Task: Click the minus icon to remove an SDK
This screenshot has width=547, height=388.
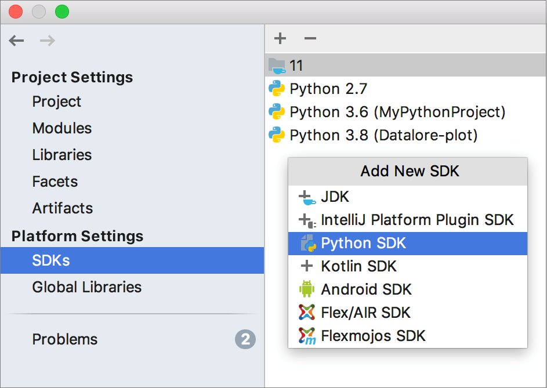Action: click(x=310, y=38)
